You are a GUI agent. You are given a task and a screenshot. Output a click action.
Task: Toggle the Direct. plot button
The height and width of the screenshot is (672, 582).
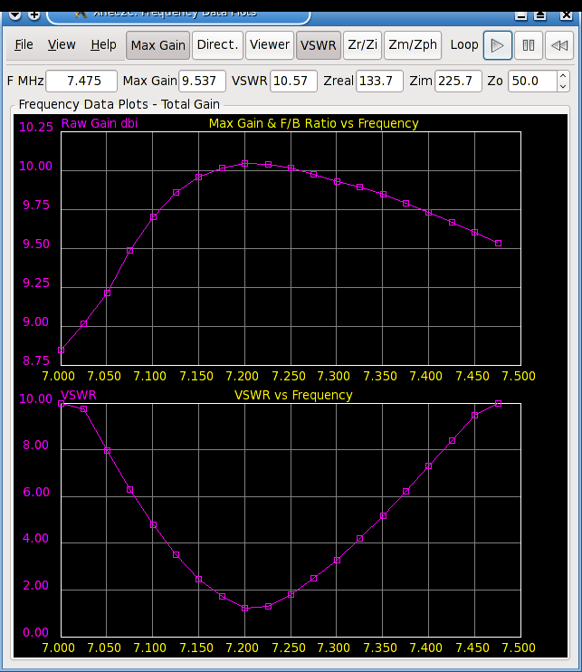tap(217, 45)
